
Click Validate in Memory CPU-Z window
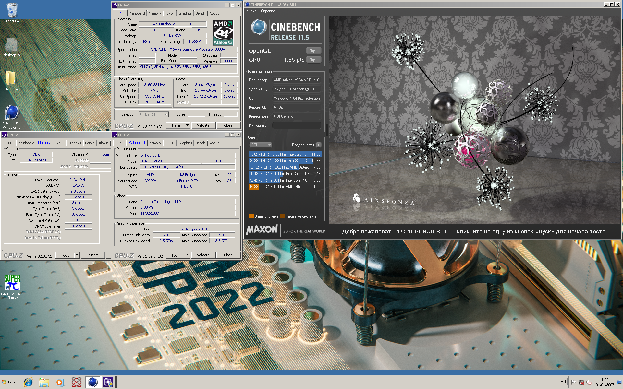(x=92, y=255)
